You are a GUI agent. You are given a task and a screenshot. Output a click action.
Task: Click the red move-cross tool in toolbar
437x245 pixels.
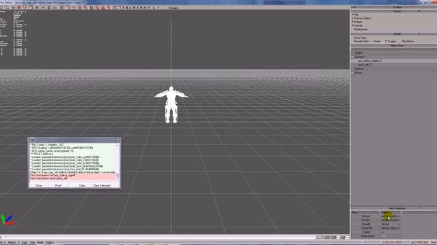[19, 7]
